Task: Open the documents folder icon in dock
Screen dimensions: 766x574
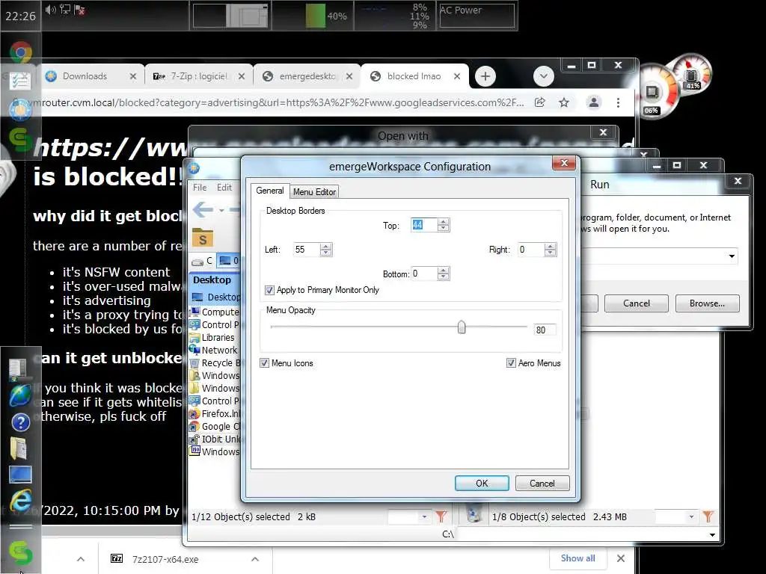Action: 19,448
